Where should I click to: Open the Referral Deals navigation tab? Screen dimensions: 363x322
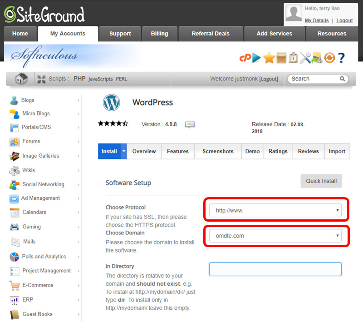tap(211, 34)
